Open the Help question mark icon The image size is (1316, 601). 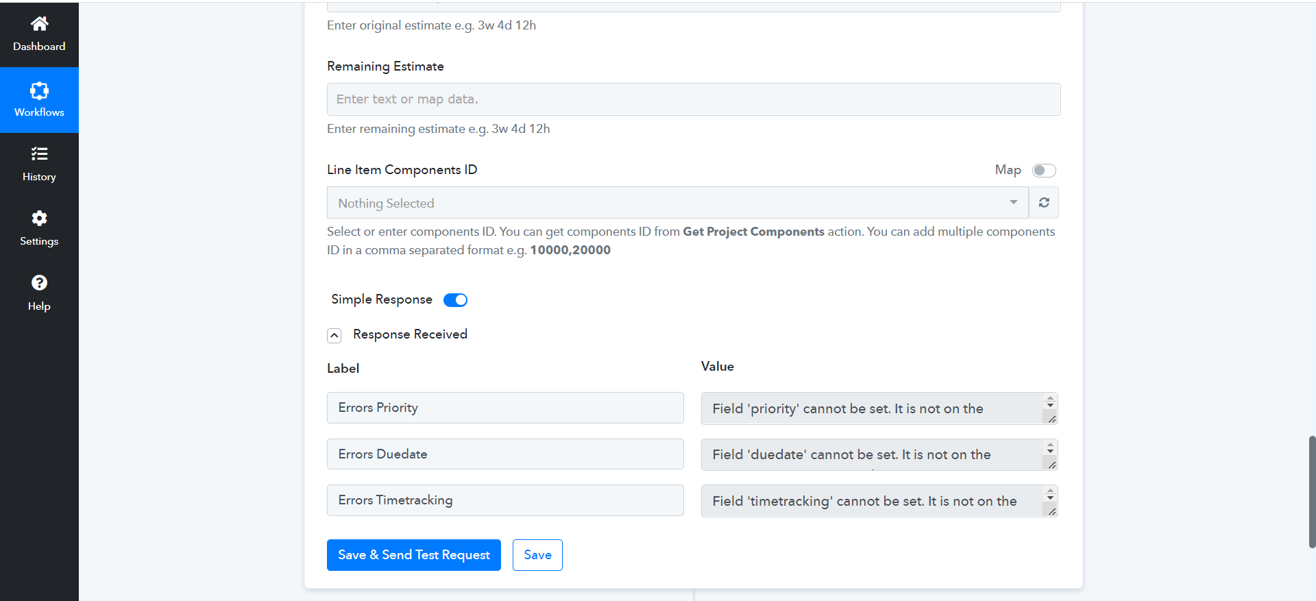pyautogui.click(x=39, y=282)
